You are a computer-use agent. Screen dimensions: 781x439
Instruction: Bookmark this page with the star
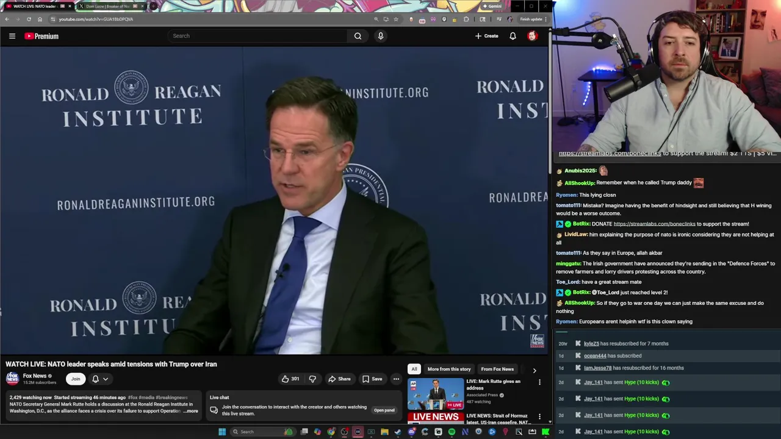396,19
